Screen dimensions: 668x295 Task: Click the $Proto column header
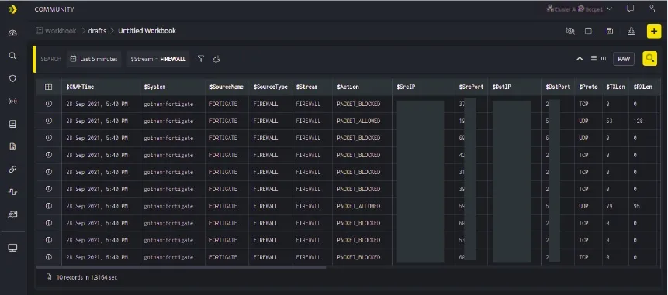click(588, 87)
